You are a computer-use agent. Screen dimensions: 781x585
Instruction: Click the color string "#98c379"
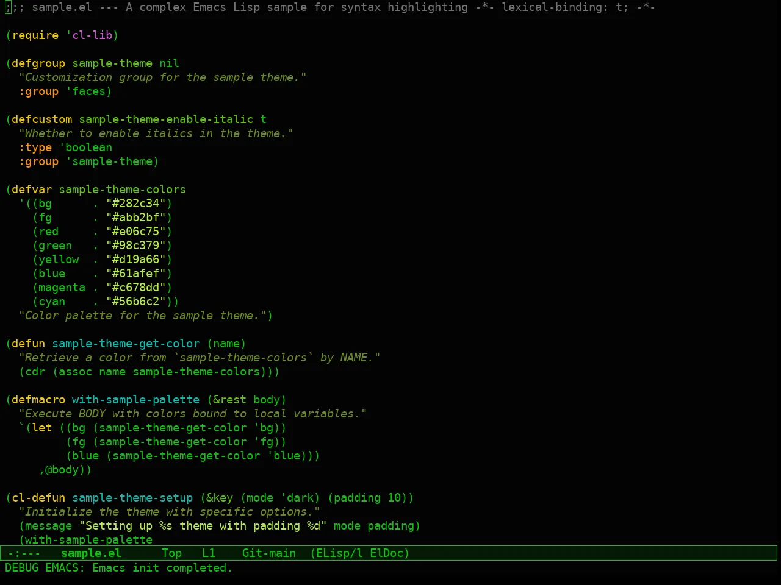pyautogui.click(x=136, y=246)
